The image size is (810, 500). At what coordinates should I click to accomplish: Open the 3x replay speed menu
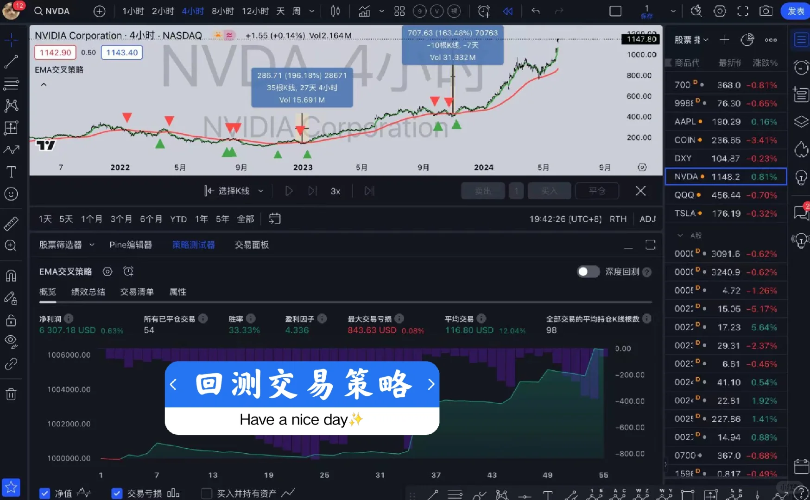click(x=335, y=191)
